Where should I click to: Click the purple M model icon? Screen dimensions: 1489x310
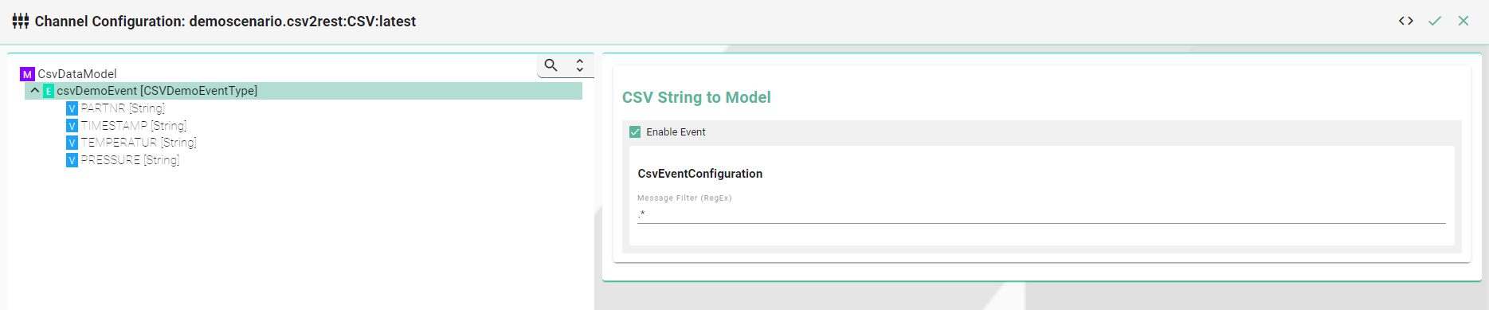click(x=27, y=74)
